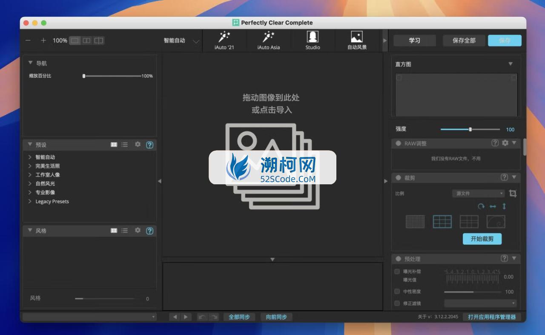This screenshot has width=545, height=335.
Task: Flip horizontally with horizontal arrow icon
Action: (493, 206)
